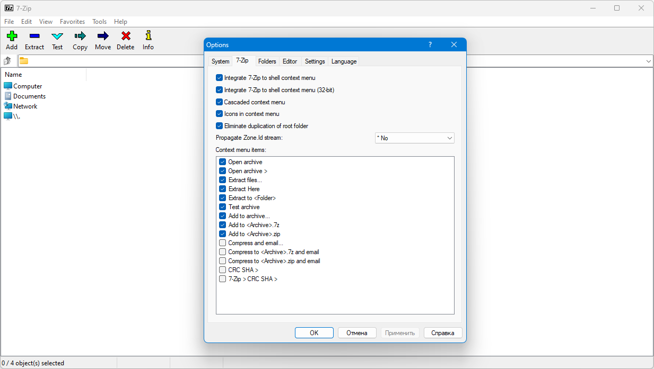The width and height of the screenshot is (654, 369).
Task: Click the Computer icon in the file list
Action: pos(8,86)
